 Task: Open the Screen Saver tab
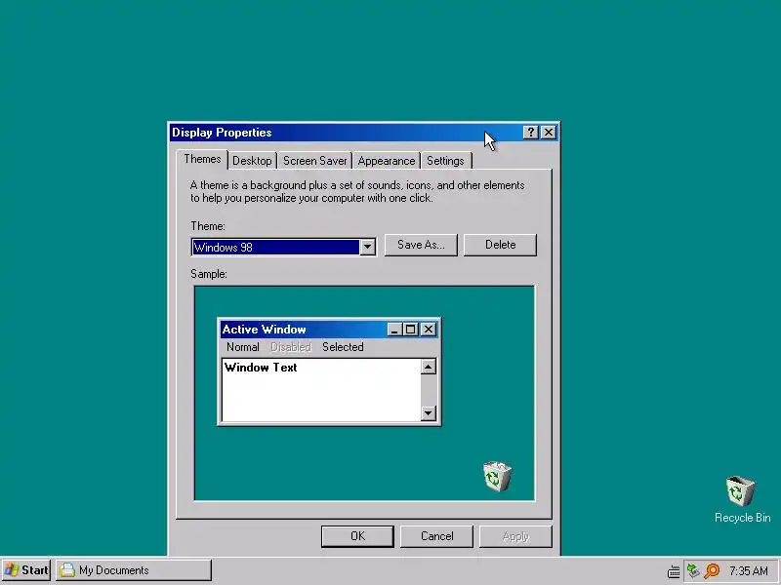click(314, 161)
